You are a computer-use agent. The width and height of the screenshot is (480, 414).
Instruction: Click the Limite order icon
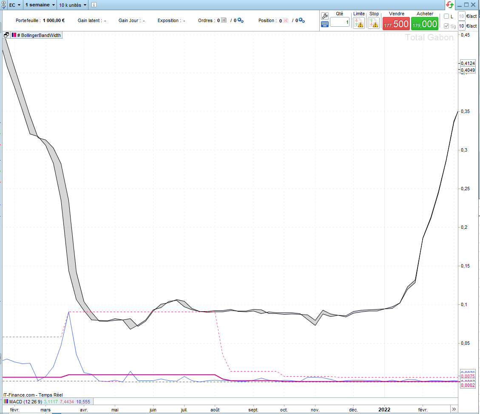pyautogui.click(x=359, y=23)
